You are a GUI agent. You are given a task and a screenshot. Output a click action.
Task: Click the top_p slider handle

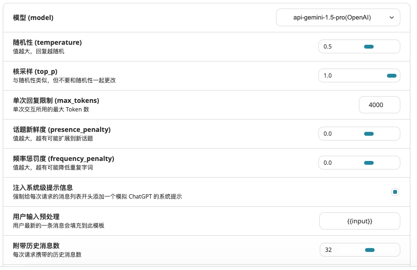click(x=392, y=76)
